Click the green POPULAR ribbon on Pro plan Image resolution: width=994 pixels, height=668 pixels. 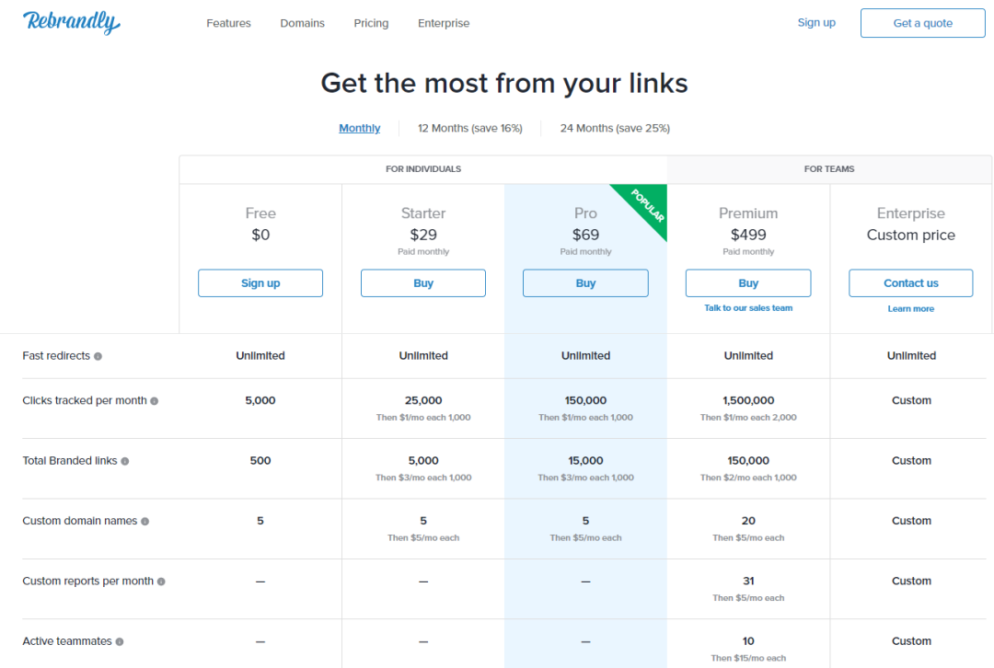coord(647,204)
